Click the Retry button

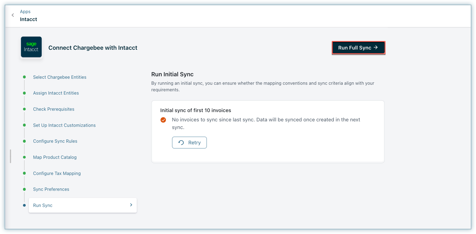point(189,143)
